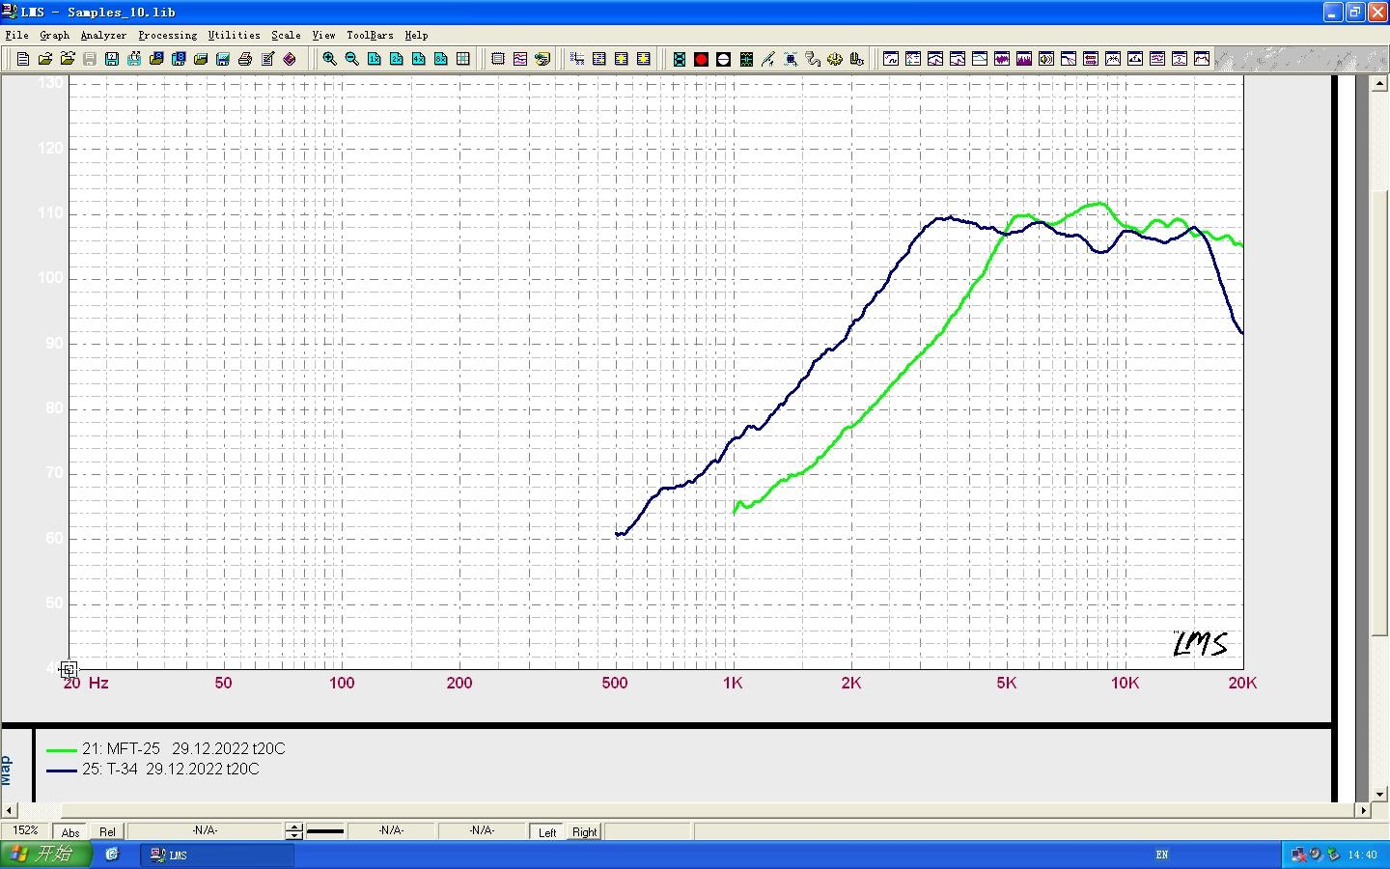Open the Utilities menu
Screen dimensions: 1390x869
point(234,35)
